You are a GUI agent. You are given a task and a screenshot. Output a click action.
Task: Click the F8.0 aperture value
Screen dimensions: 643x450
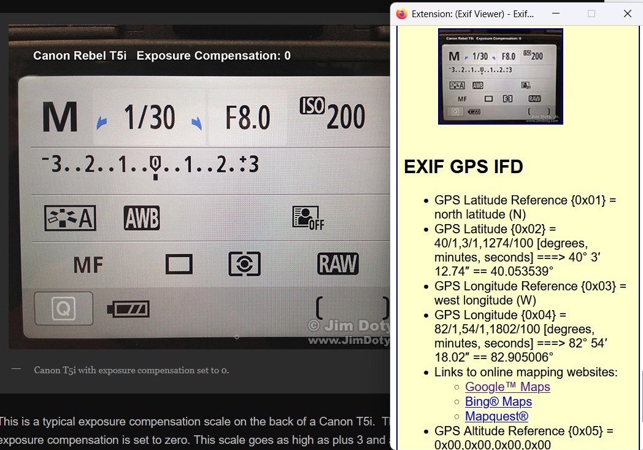(248, 117)
